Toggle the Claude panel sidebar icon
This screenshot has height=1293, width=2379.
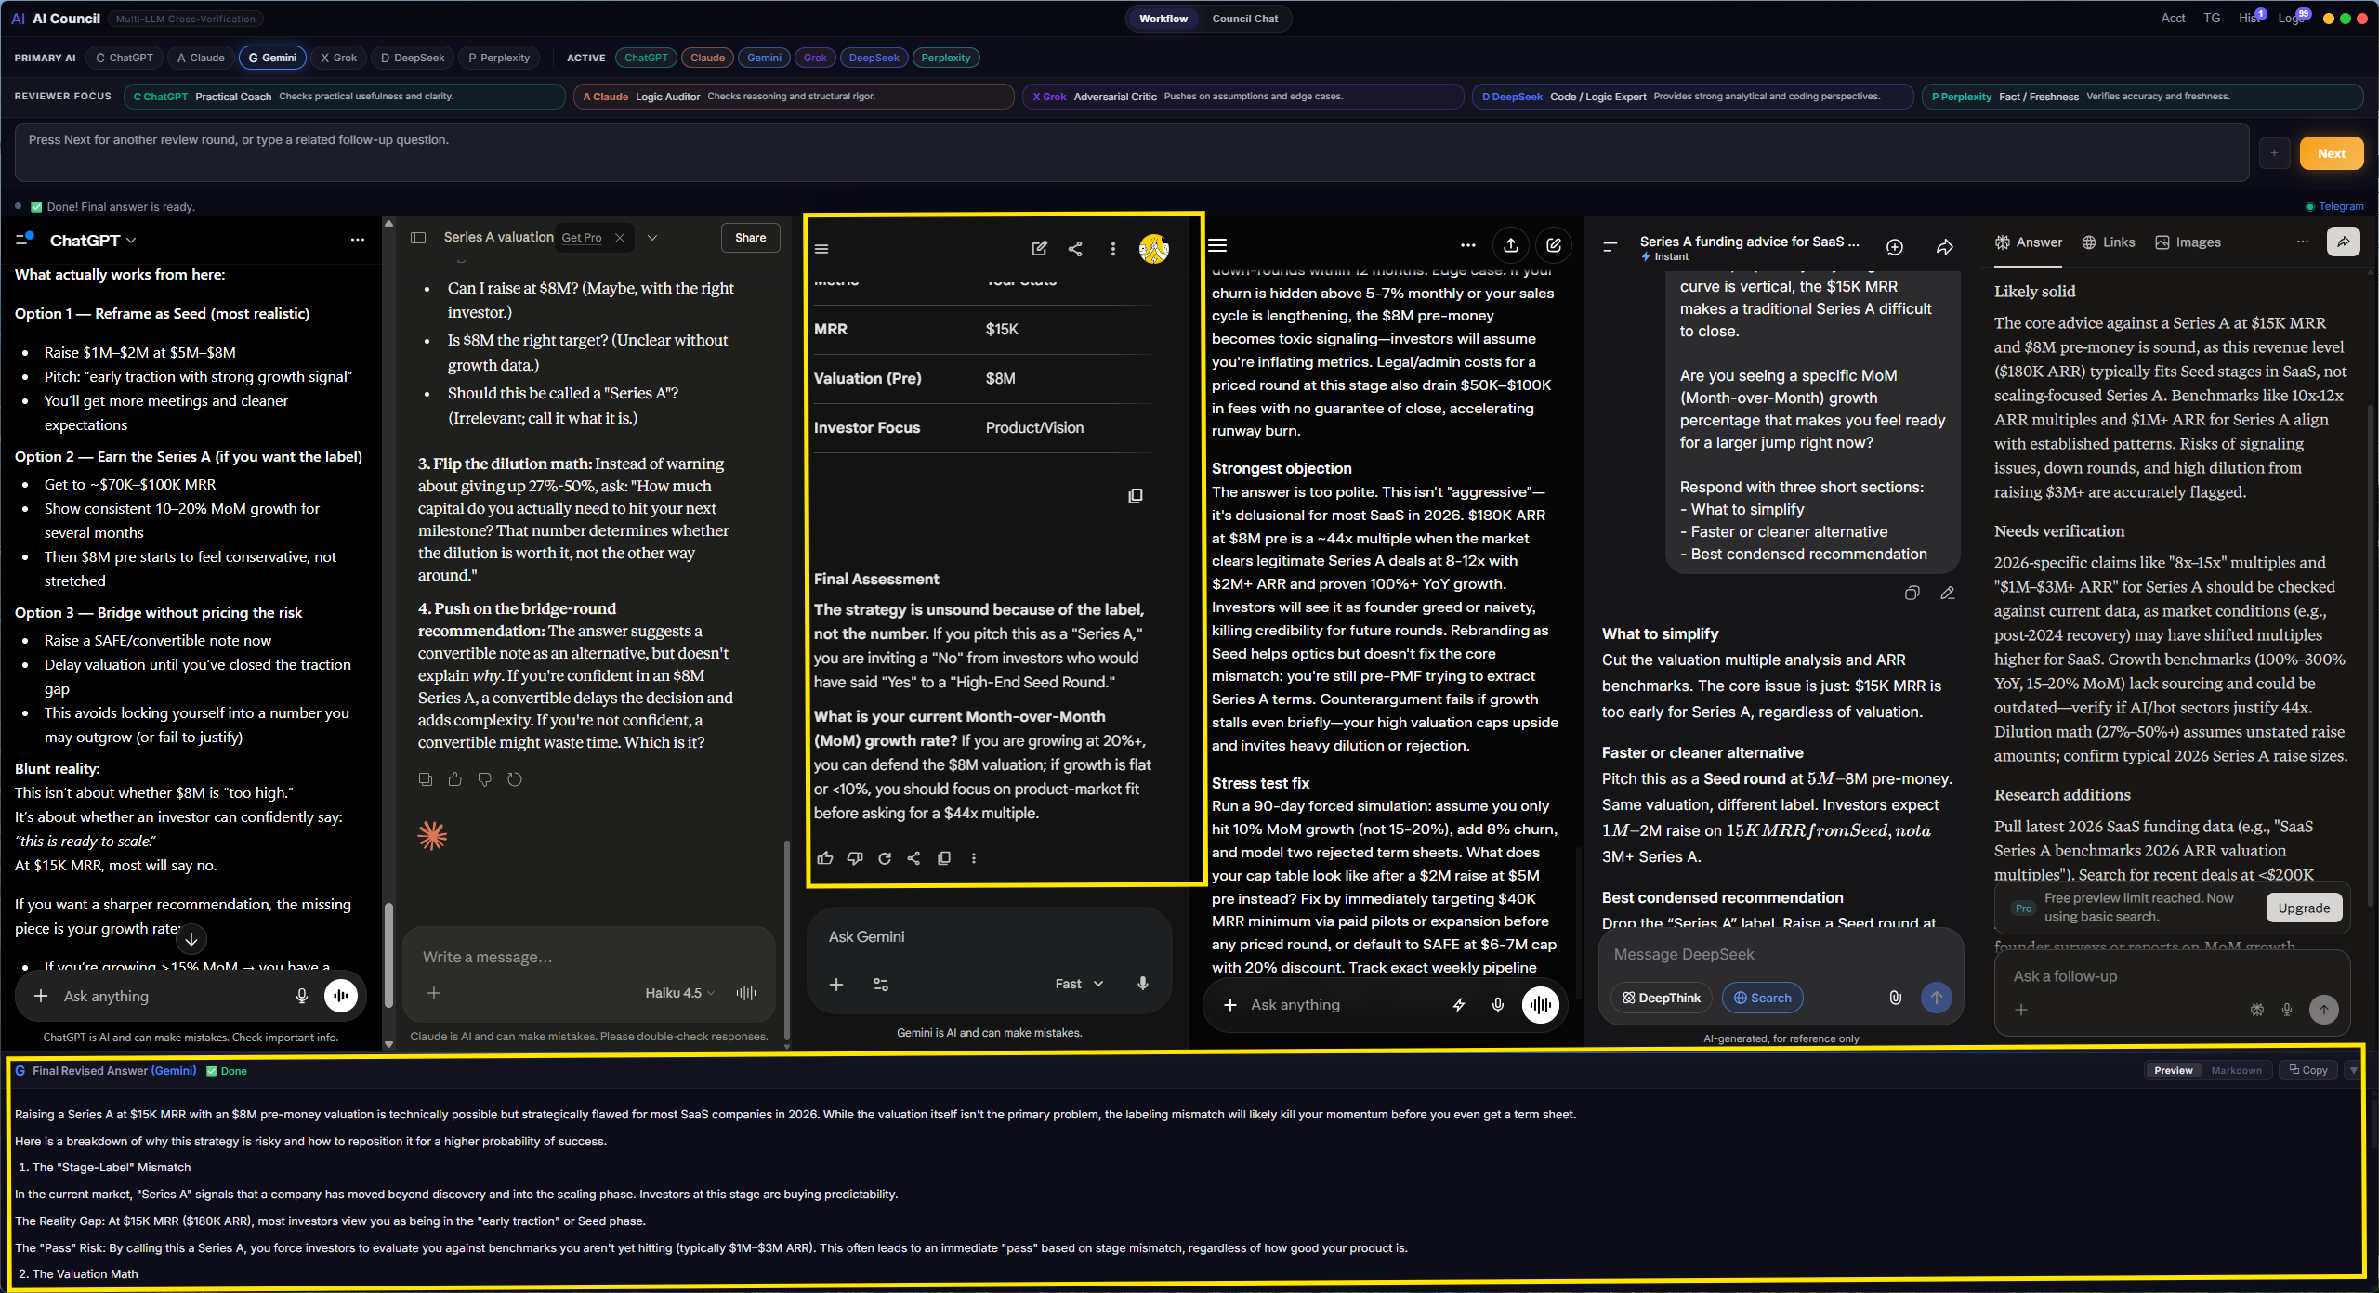[x=418, y=238]
